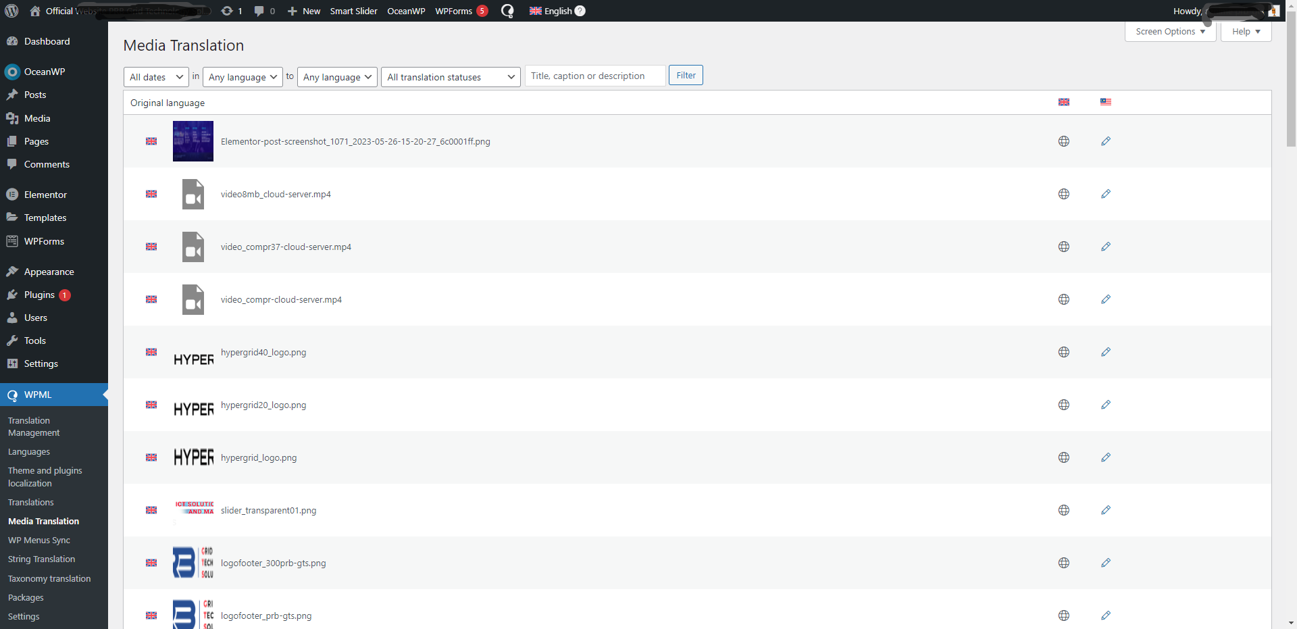
Task: Click the hypergrid_logo.png thumbnail
Action: [x=193, y=457]
